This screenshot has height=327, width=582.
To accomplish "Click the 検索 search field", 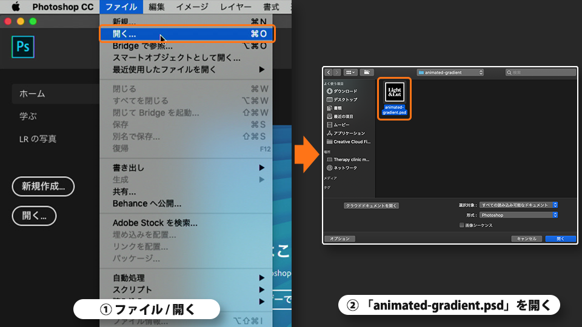I will tap(540, 73).
